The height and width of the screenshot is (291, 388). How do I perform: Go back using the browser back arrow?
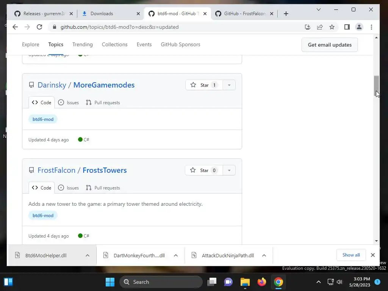coord(15,27)
